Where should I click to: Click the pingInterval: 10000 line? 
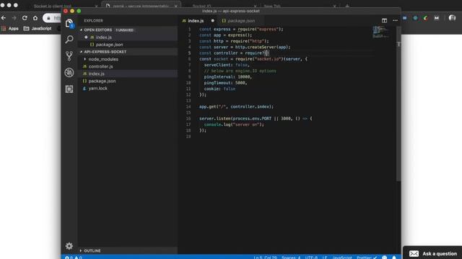(x=228, y=77)
